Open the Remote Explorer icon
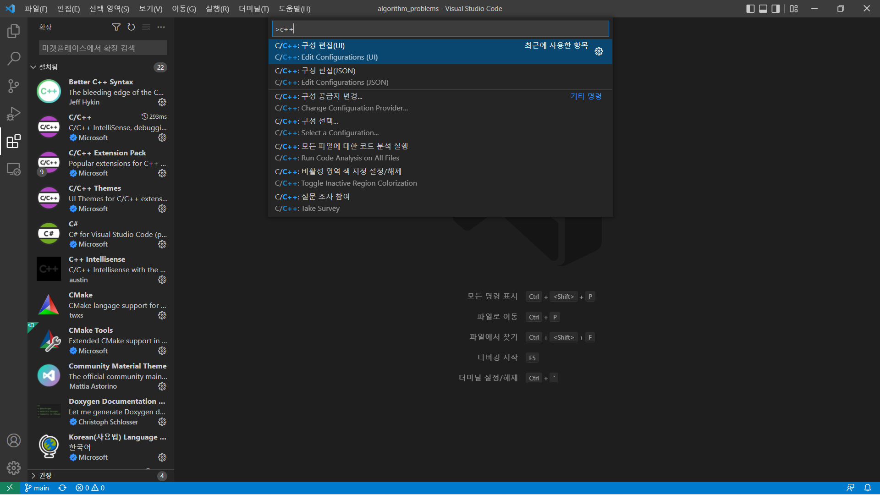Screen dimensions: 880x495 14,169
